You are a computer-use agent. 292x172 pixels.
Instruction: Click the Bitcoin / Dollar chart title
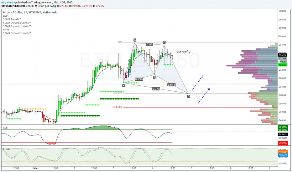click(x=30, y=12)
